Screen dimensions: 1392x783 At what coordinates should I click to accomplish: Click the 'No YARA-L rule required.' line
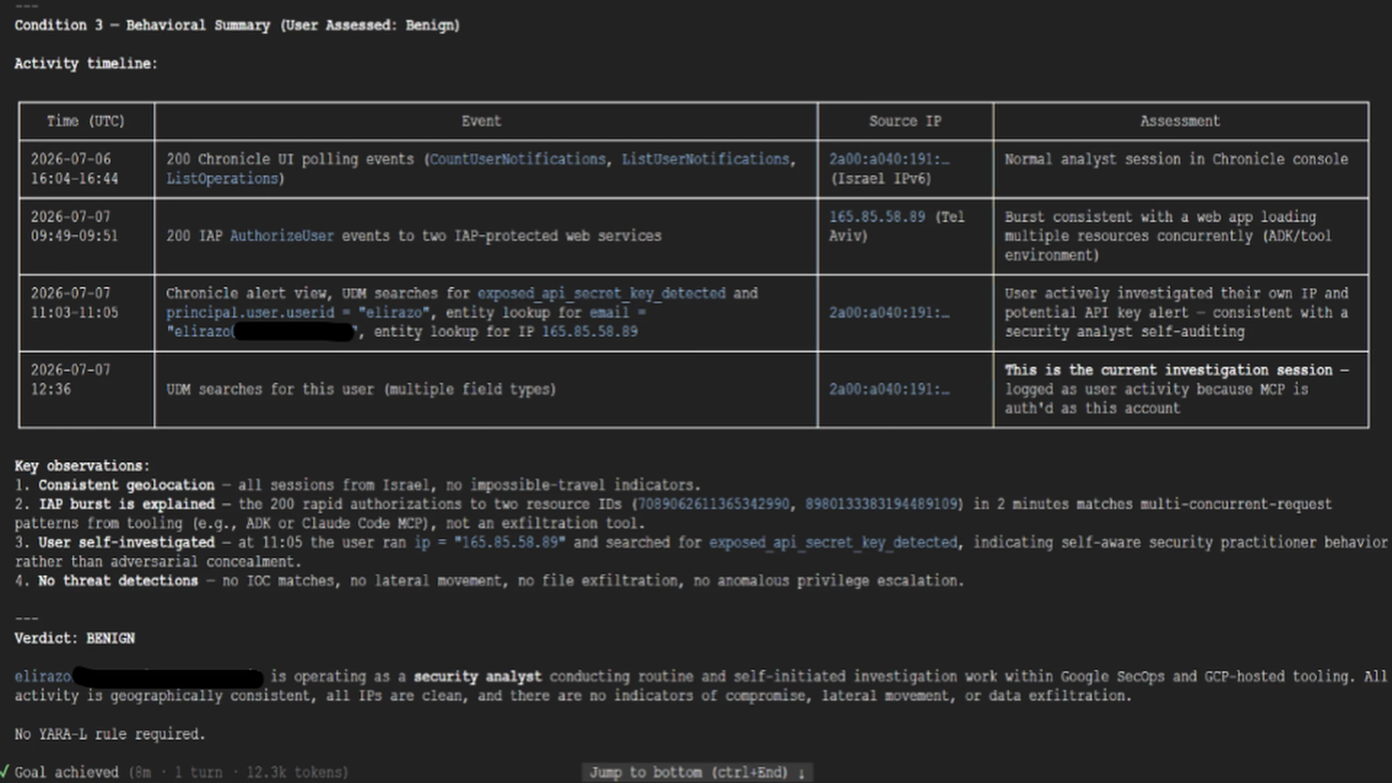point(110,734)
